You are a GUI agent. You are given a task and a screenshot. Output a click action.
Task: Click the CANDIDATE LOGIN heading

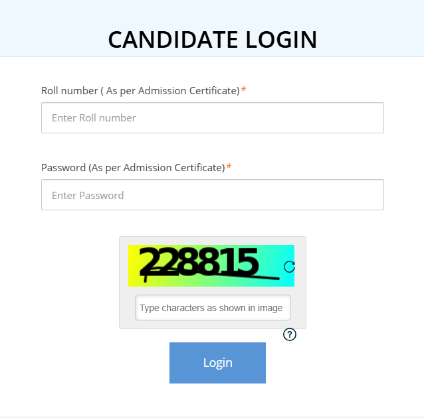[x=212, y=40]
